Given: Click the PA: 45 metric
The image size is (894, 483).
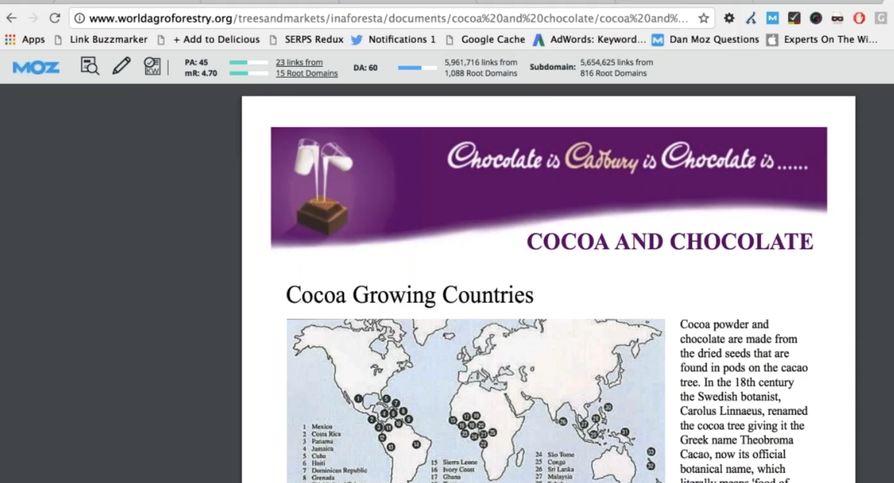Looking at the screenshot, I should (196, 62).
